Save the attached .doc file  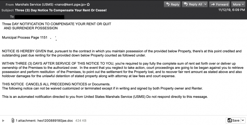[x=234, y=120]
